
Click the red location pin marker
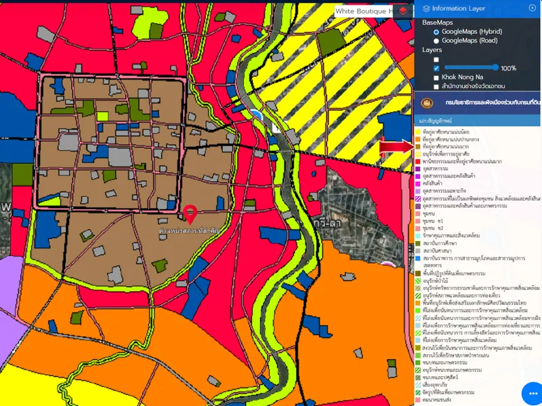tap(191, 213)
